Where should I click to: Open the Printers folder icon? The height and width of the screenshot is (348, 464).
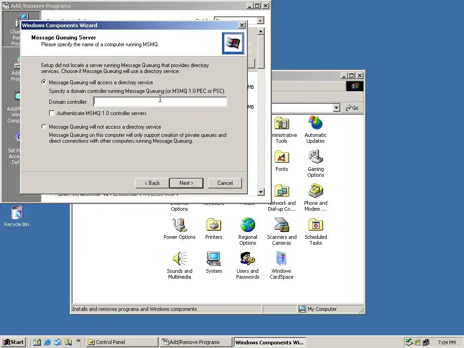tap(214, 228)
